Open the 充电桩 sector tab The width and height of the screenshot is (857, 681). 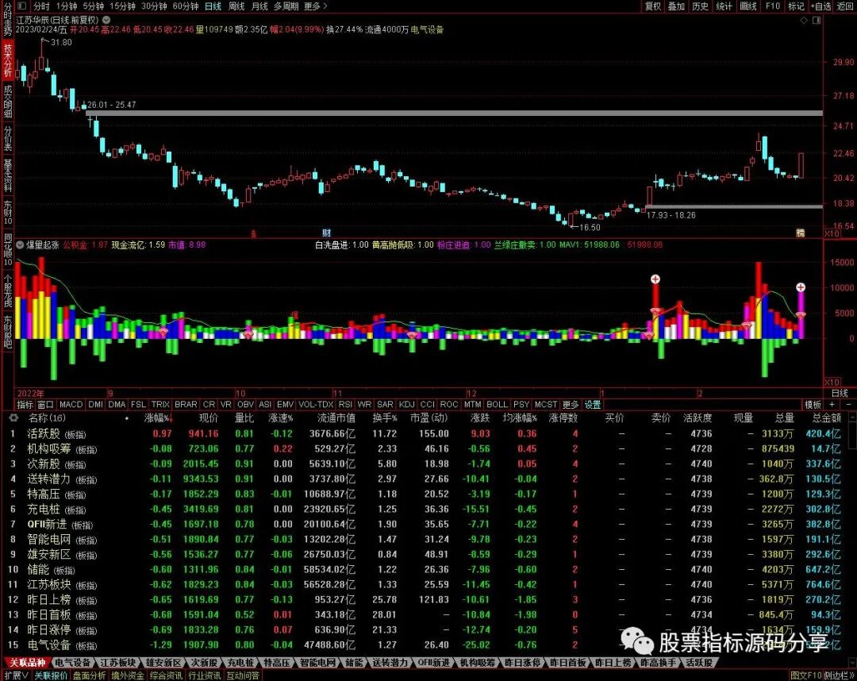(x=241, y=663)
